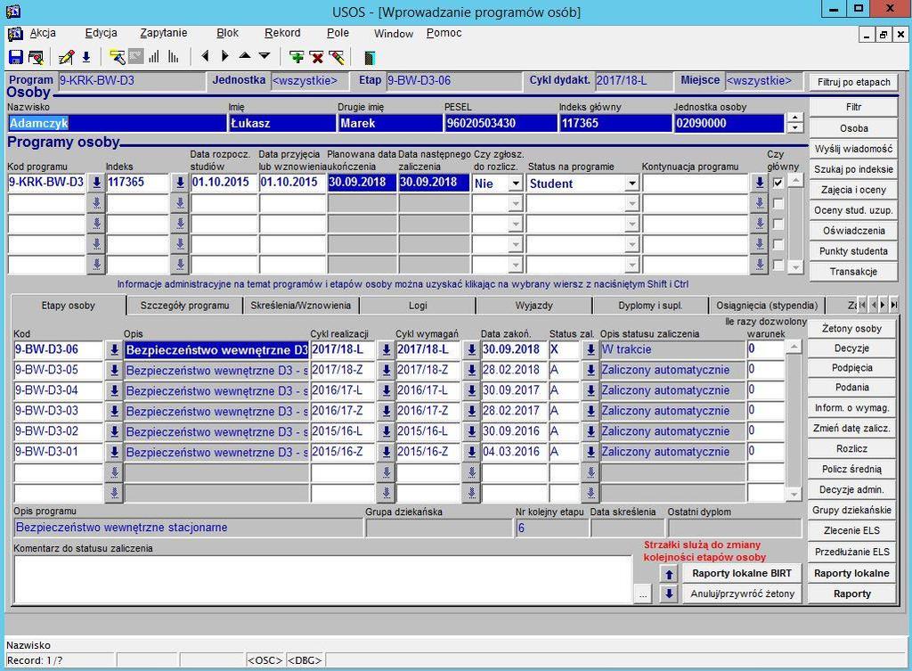
Task: Click the pencil edit toolbar icon
Action: click(x=66, y=57)
